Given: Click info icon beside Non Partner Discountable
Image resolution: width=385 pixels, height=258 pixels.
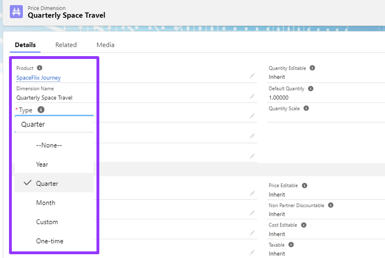Looking at the screenshot, I should tap(331, 206).
